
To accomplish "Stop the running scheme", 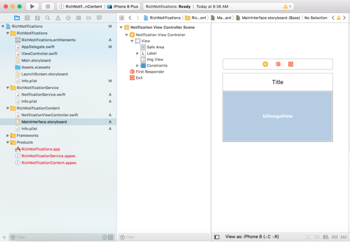I will [48, 7].
